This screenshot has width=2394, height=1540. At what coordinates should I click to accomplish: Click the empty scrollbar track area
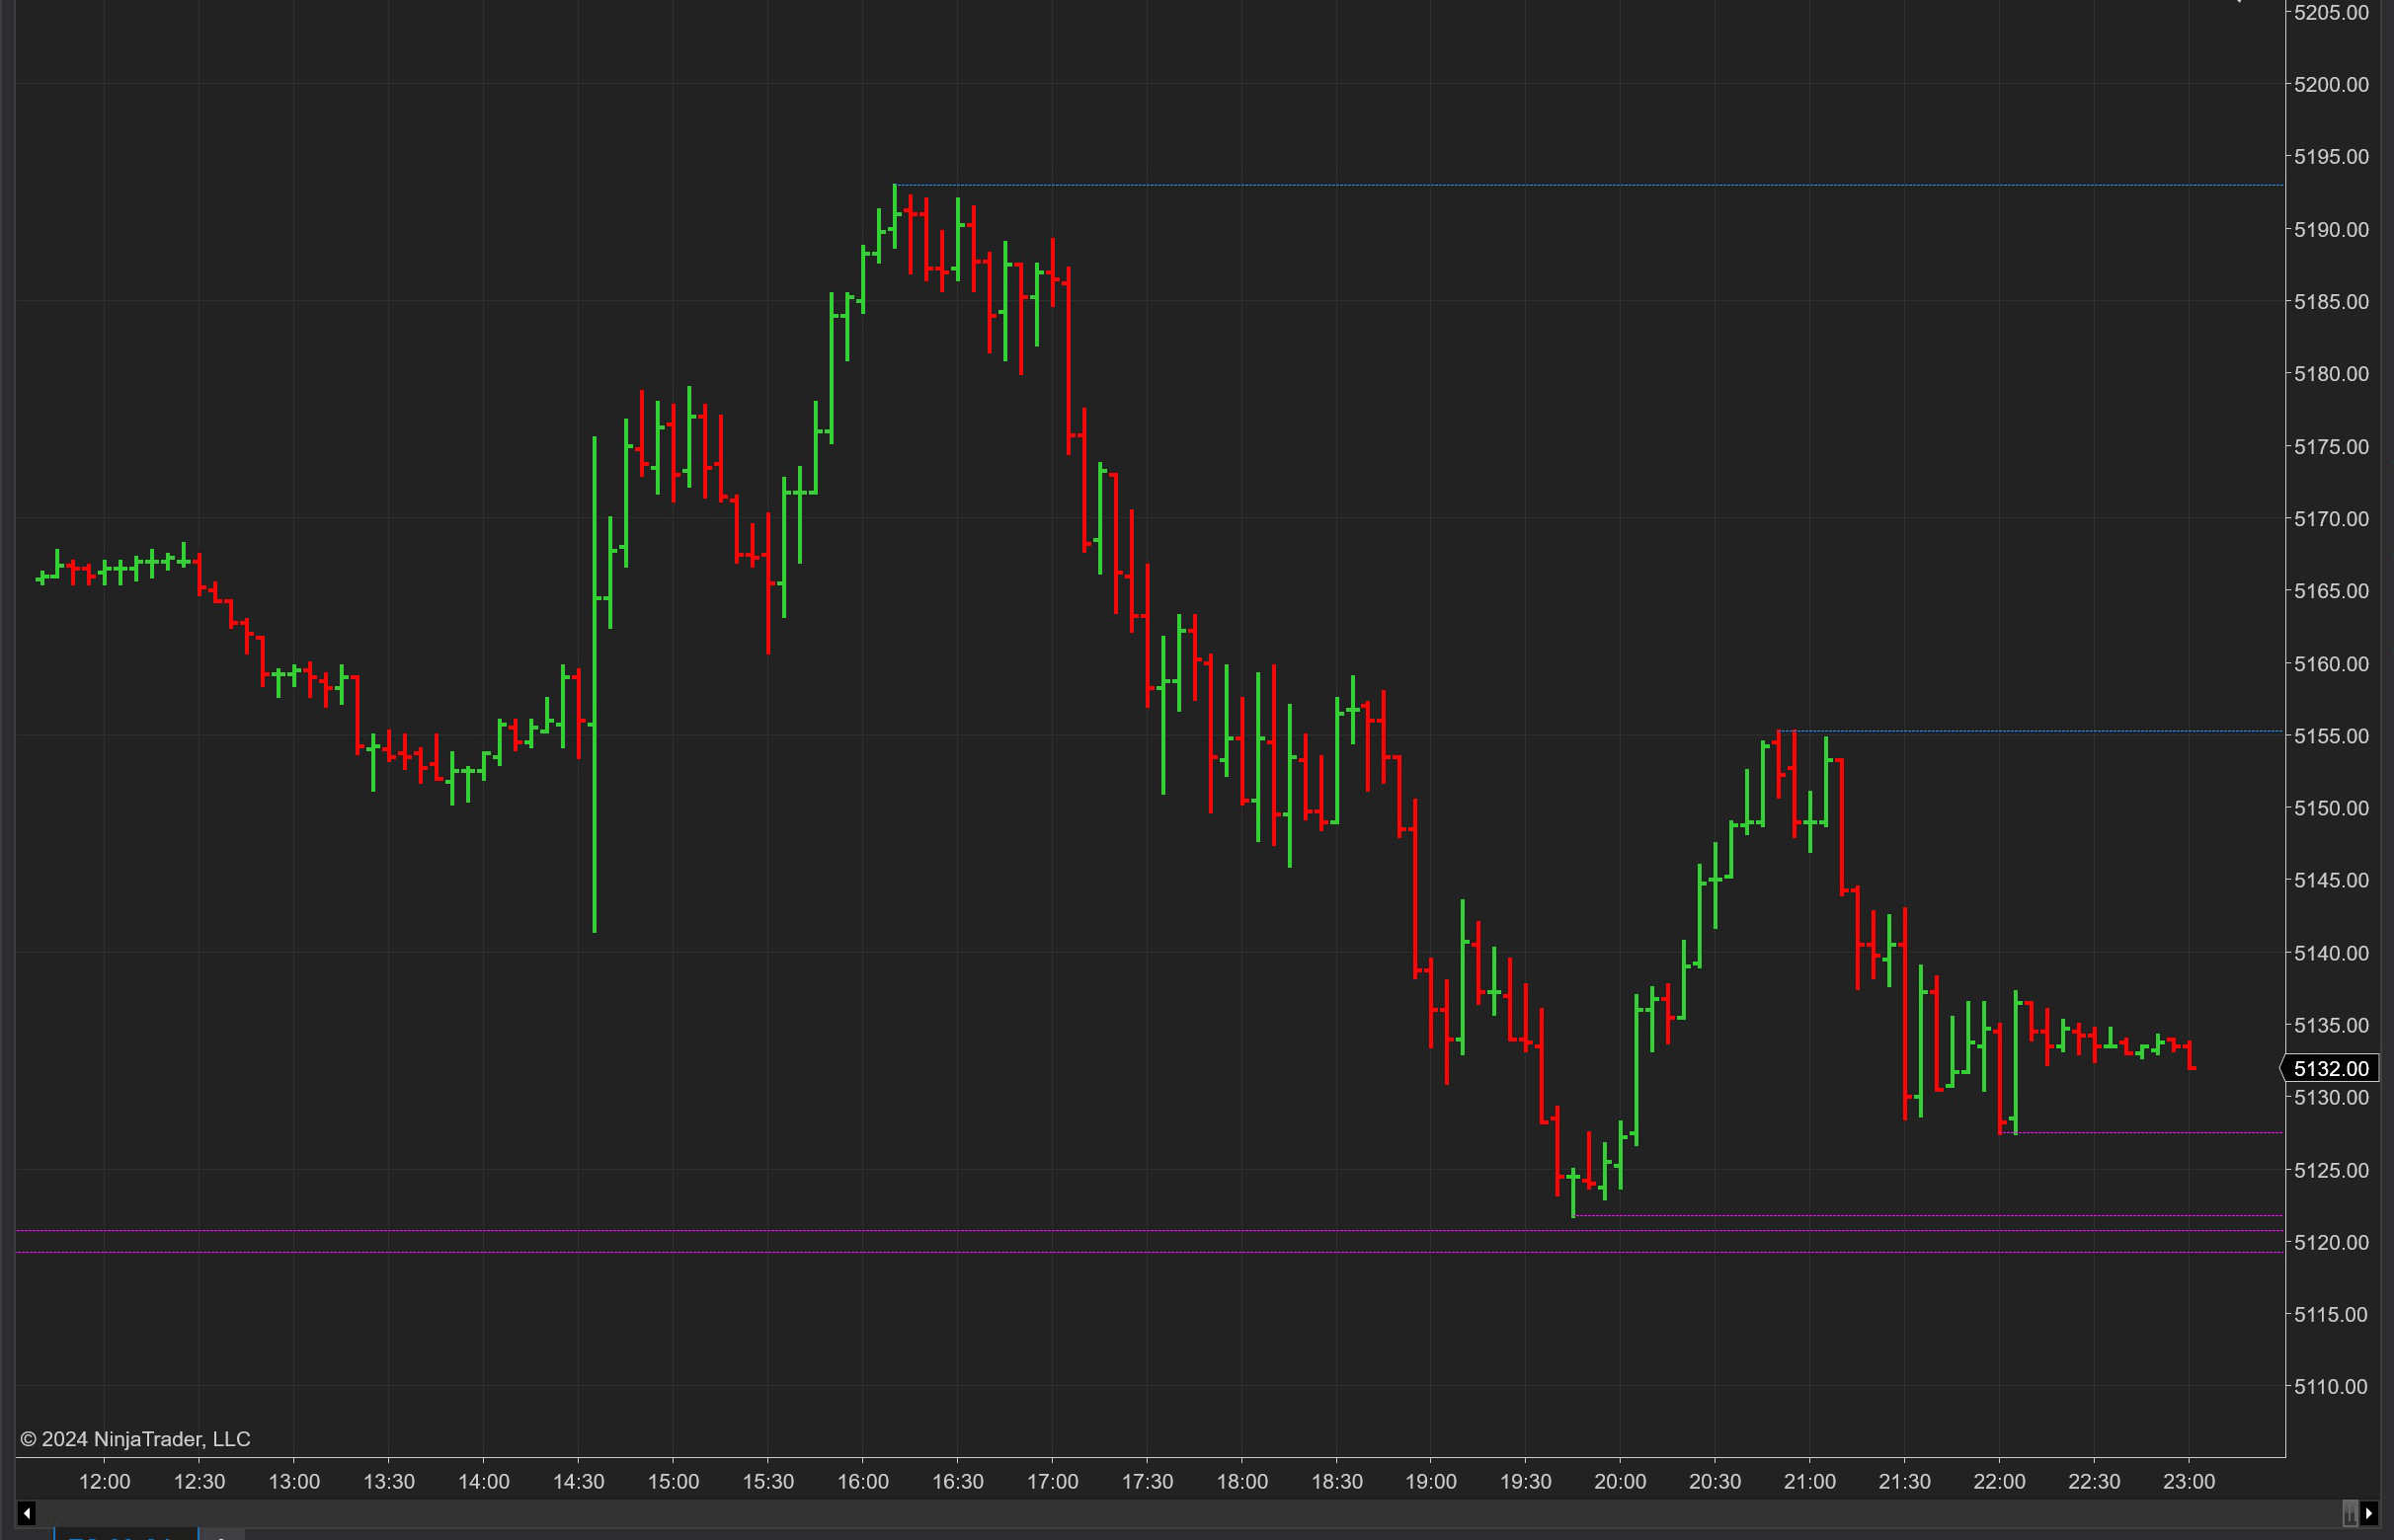pos(1201,1513)
